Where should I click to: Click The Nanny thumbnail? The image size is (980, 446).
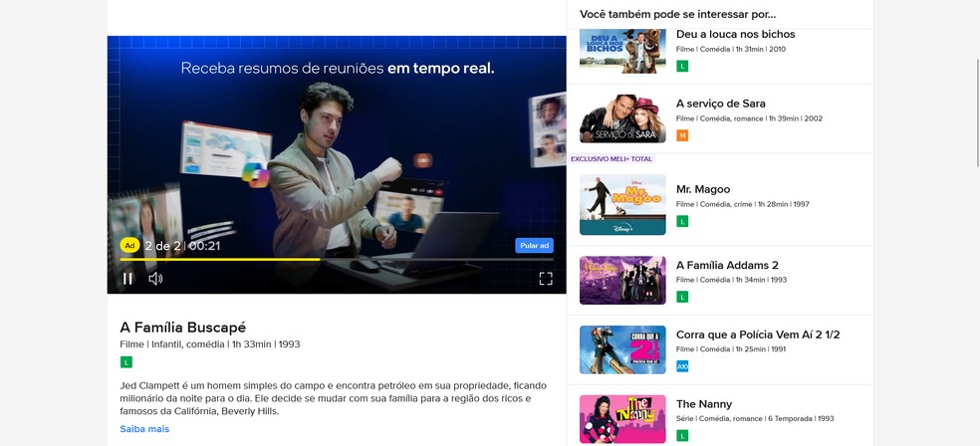click(622, 419)
